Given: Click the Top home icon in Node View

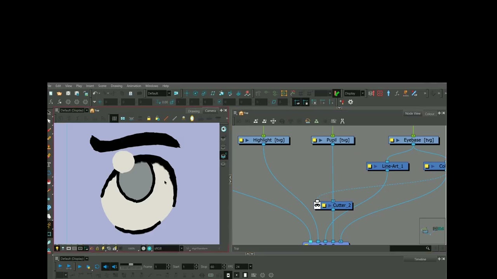Looking at the screenshot, I should coord(241,113).
